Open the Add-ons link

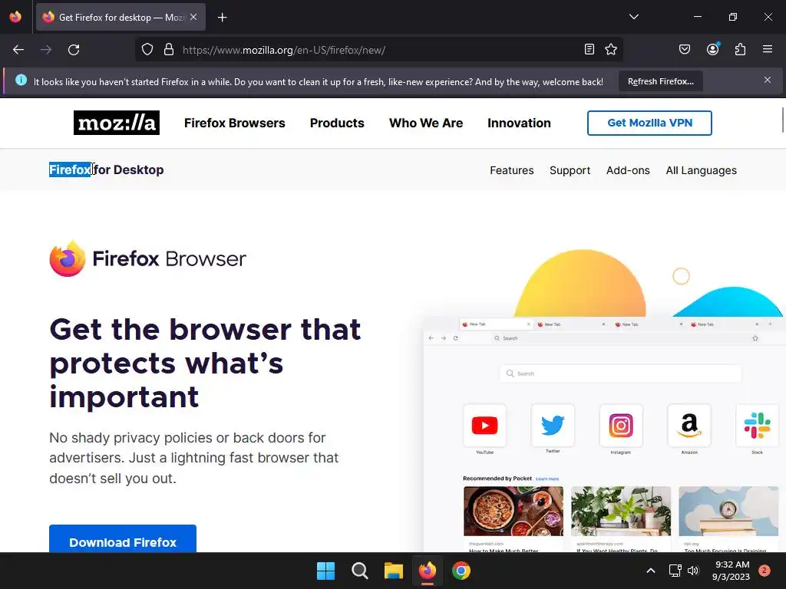click(x=628, y=170)
